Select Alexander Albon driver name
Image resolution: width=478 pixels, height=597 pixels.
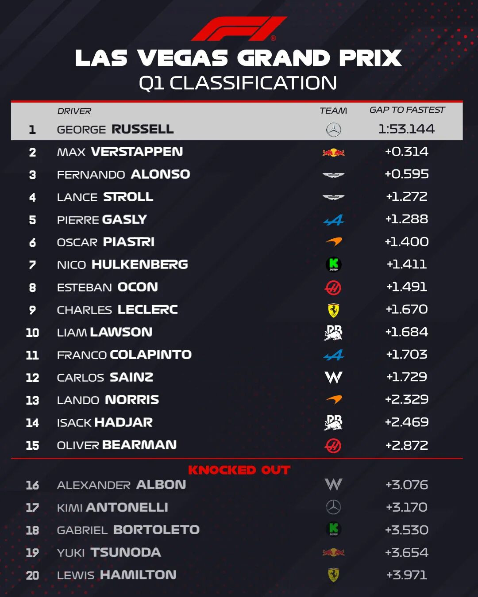[121, 485]
